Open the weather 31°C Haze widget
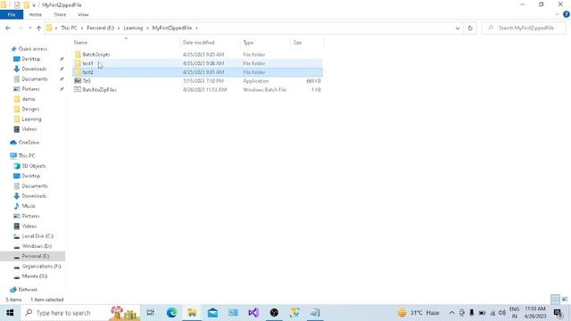 tap(418, 313)
